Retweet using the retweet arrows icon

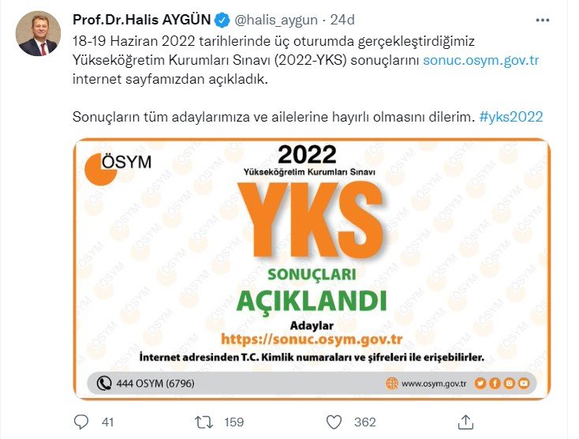click(x=204, y=422)
